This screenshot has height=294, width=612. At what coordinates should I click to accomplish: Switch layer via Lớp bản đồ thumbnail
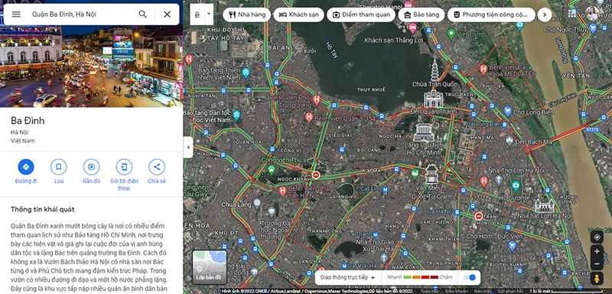point(210,267)
